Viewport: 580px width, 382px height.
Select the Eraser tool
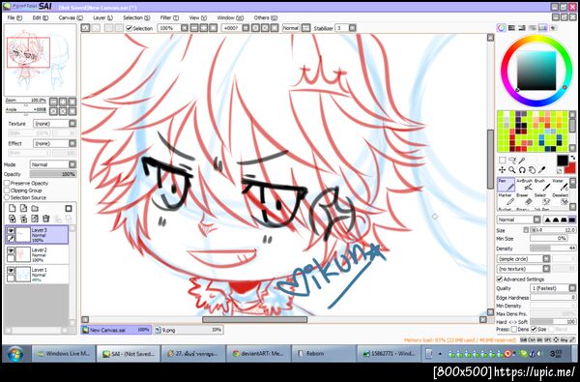pos(524,199)
